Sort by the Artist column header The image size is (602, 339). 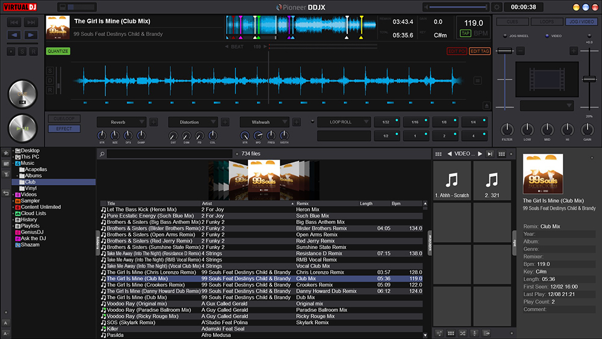247,204
